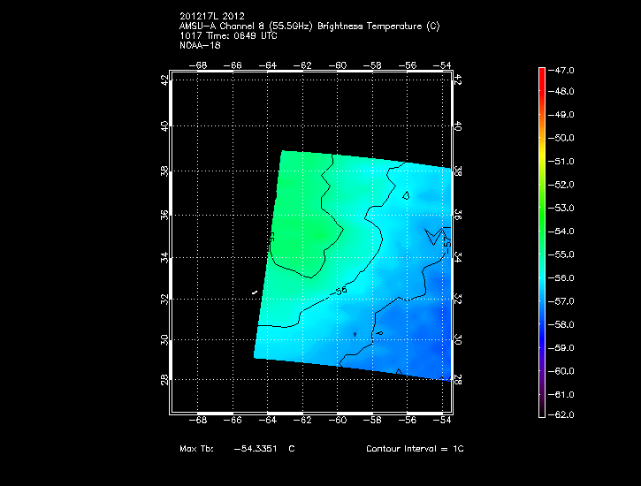Click the small white marker left of the swath

[x=255, y=292]
